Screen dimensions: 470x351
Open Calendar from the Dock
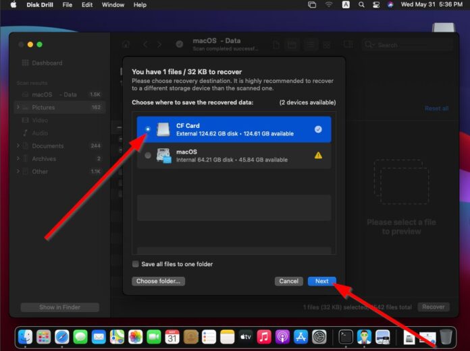pos(172,337)
